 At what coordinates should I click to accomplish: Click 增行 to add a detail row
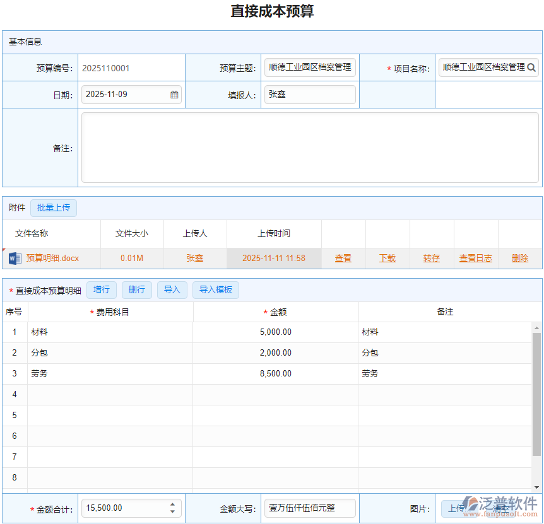click(102, 290)
